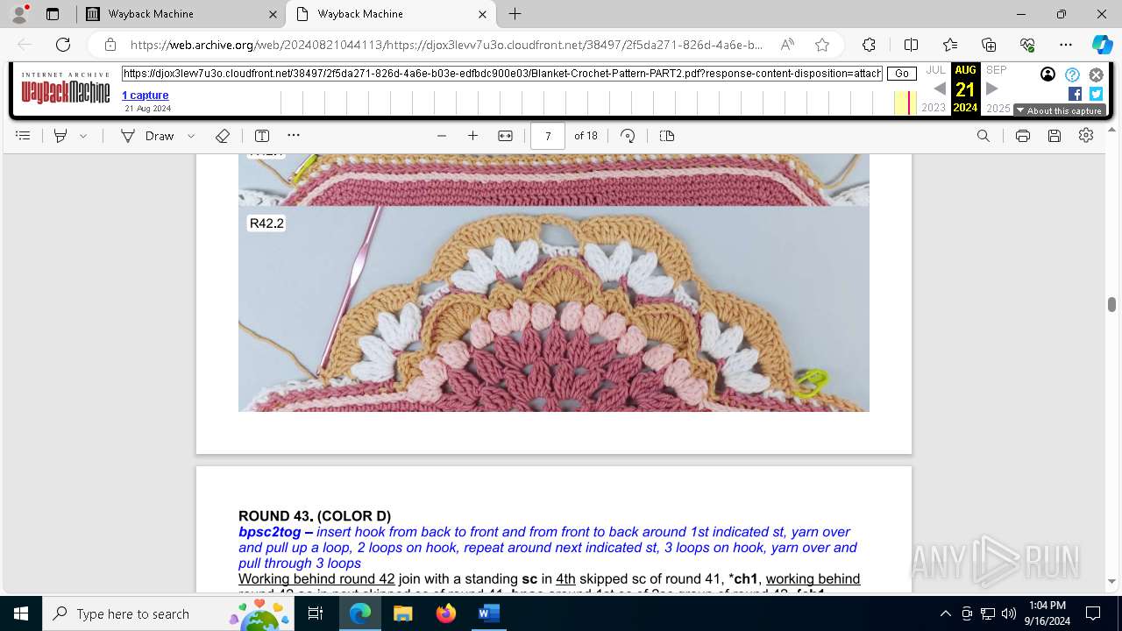This screenshot has height=631, width=1122.
Task: Select the 2023 year link
Action: pyautogui.click(x=934, y=108)
